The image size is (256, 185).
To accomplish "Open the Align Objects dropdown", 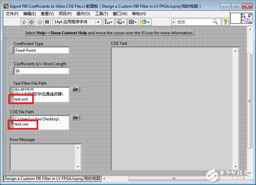I will (x=109, y=22).
